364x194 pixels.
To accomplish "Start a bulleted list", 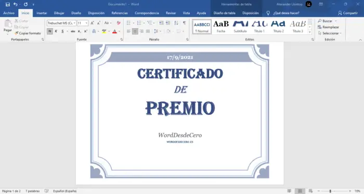I will [x=128, y=23].
